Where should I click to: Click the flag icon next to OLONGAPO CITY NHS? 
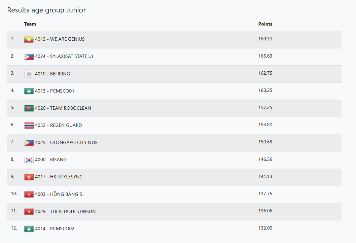click(x=29, y=143)
